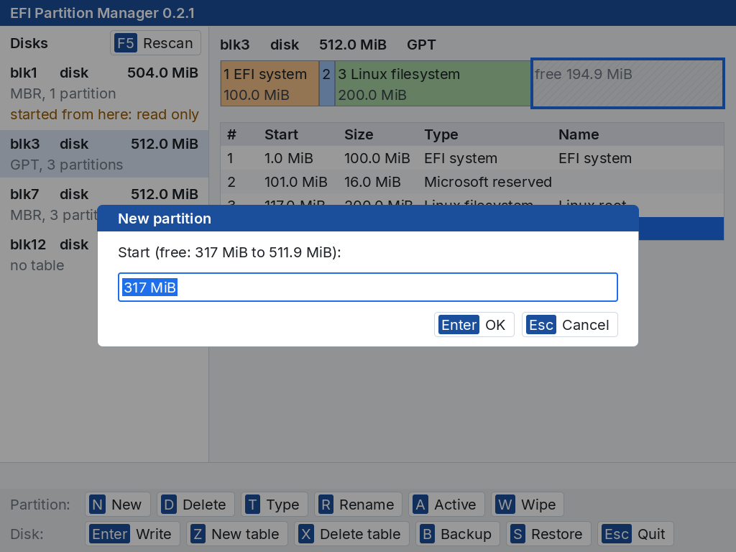Viewport: 736px width, 552px height.
Task: Click the Esc Quit button
Action: (x=635, y=534)
